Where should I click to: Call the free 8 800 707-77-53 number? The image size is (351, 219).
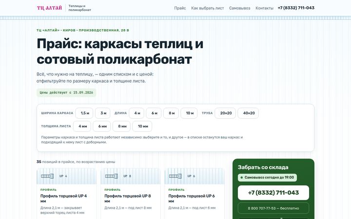click(273, 208)
